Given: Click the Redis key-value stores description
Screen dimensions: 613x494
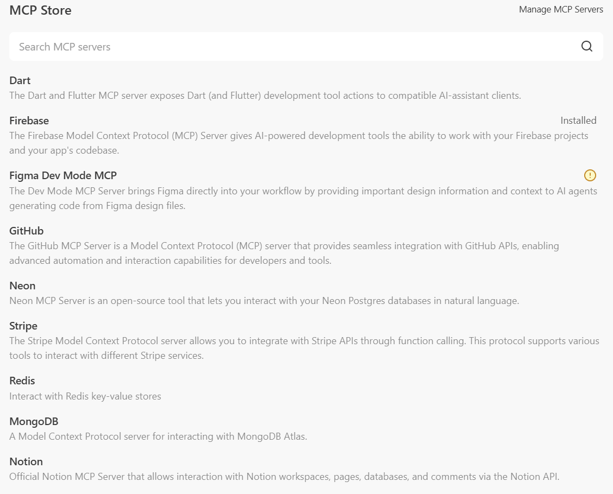Looking at the screenshot, I should click(85, 396).
